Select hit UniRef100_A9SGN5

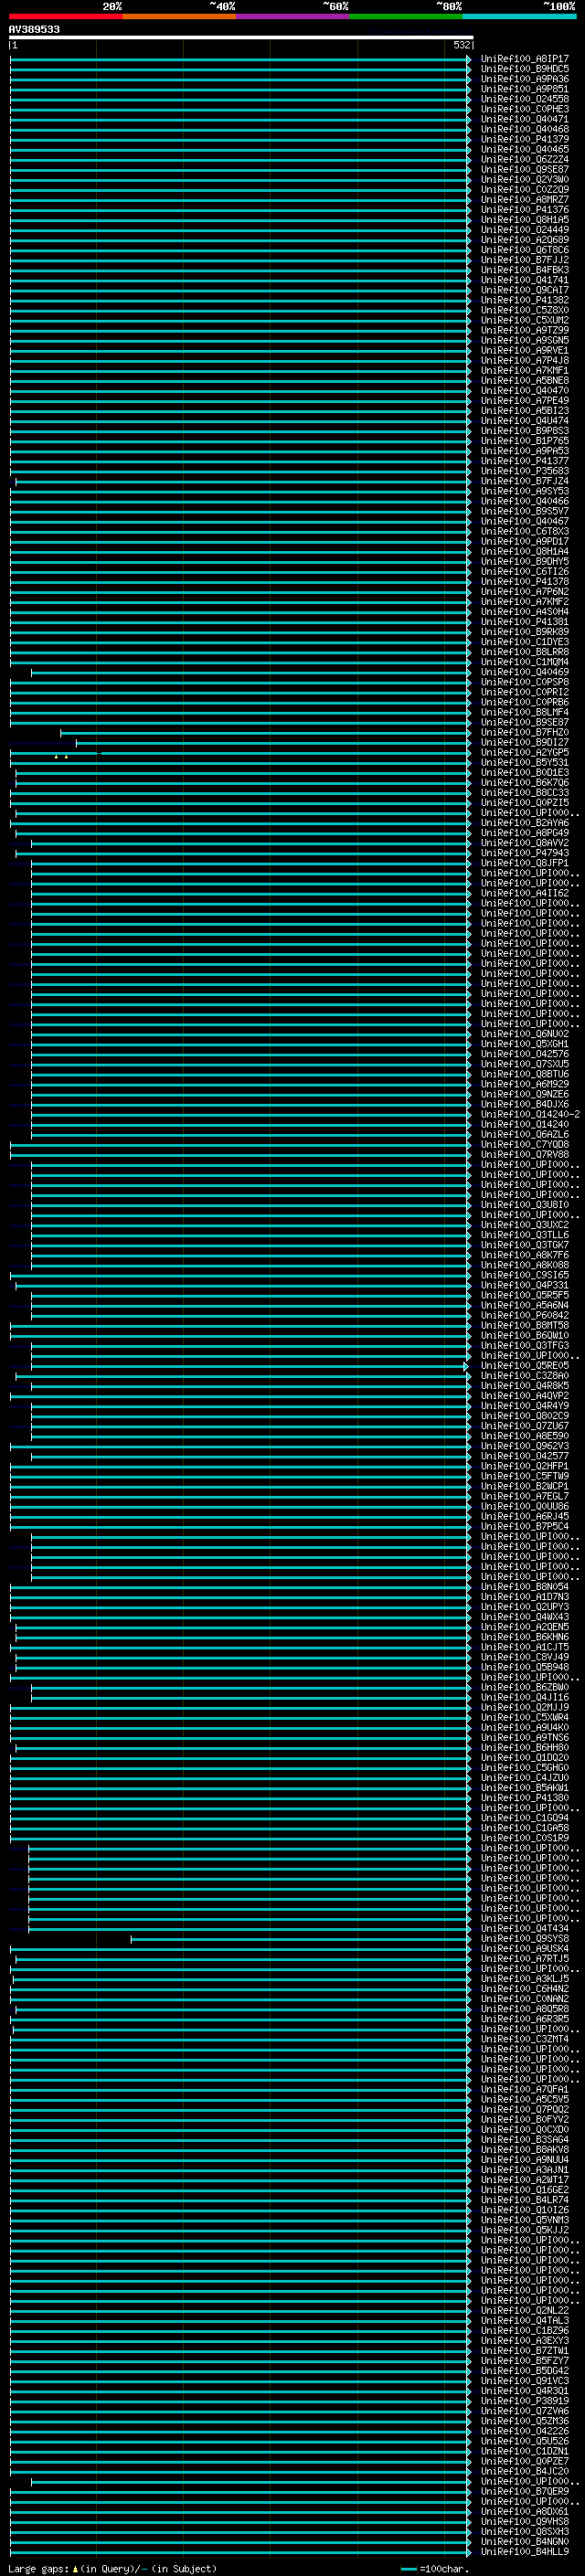pos(524,340)
